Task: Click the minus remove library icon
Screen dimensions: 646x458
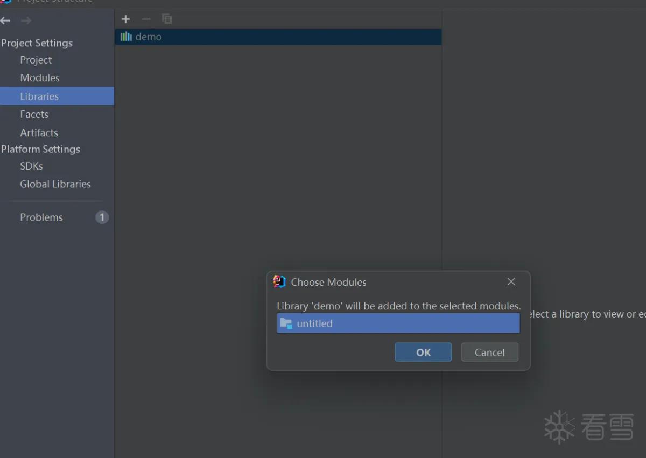Action: tap(146, 19)
